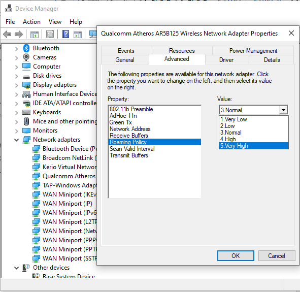
Task: Click the Mice and pointing devices icon
Action: click(26, 121)
